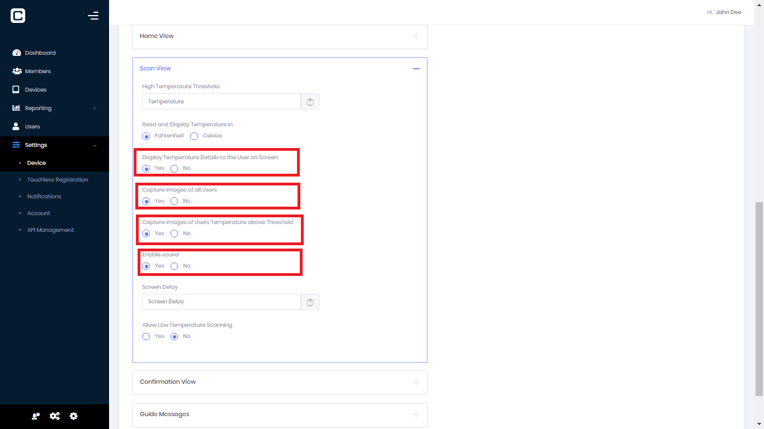Click the company logo in the top left
This screenshot has width=764, height=429.
17,16
